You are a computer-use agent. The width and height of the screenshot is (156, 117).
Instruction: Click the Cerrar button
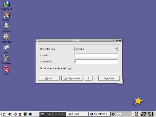(49, 78)
